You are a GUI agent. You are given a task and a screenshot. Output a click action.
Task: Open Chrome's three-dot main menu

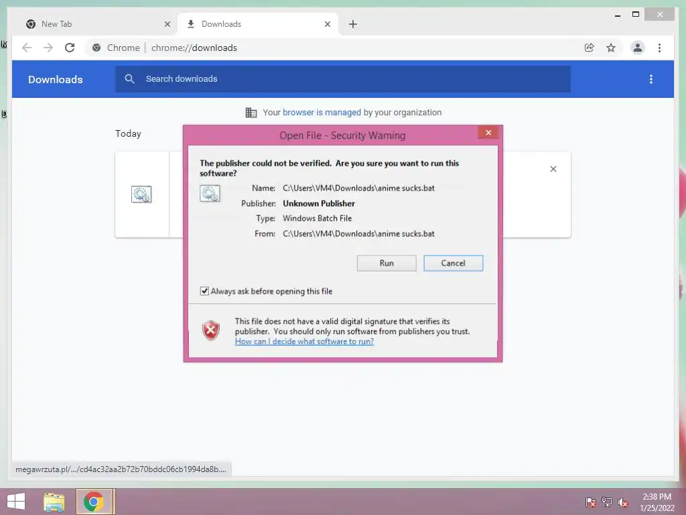659,48
